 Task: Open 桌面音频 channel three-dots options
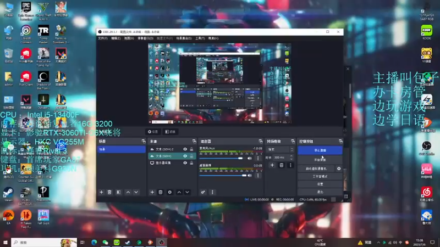tap(258, 176)
